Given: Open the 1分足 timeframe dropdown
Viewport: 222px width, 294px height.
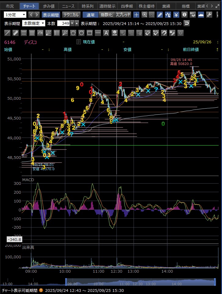Looking at the screenshot, I should pyautogui.click(x=15, y=15).
